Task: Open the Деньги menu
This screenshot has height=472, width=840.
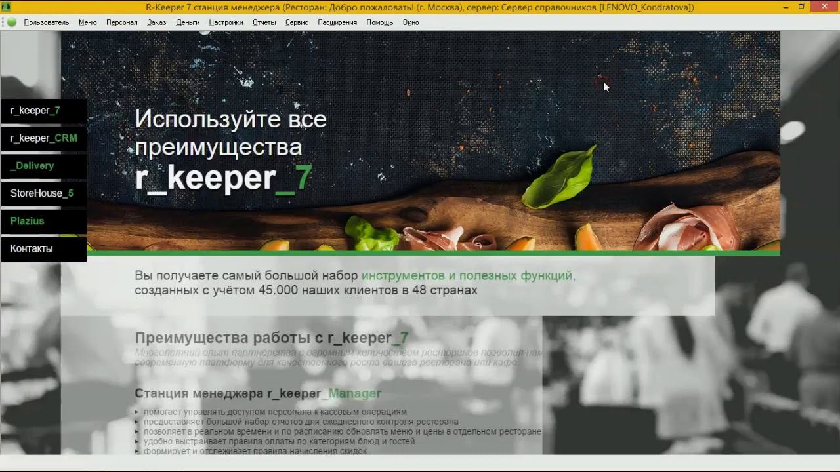Action: click(188, 22)
